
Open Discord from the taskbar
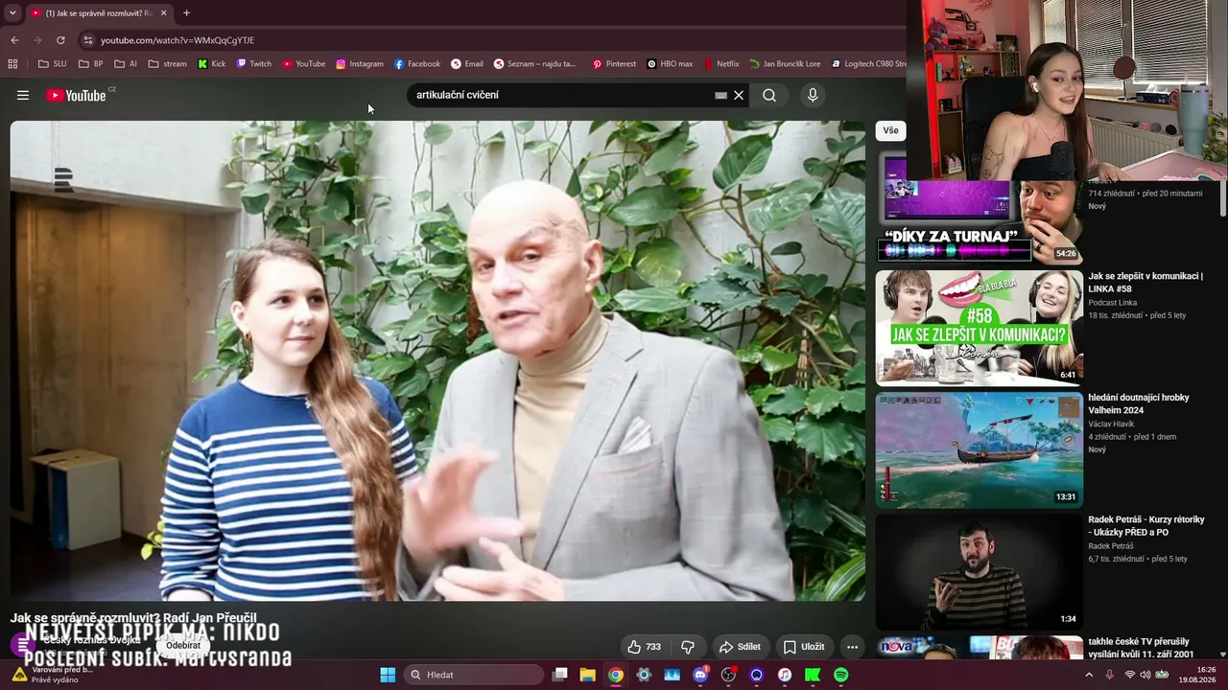[700, 675]
